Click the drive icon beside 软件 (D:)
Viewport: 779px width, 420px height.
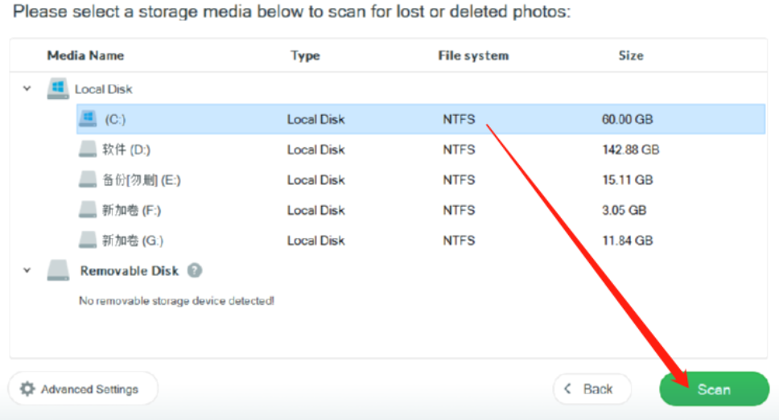(88, 150)
